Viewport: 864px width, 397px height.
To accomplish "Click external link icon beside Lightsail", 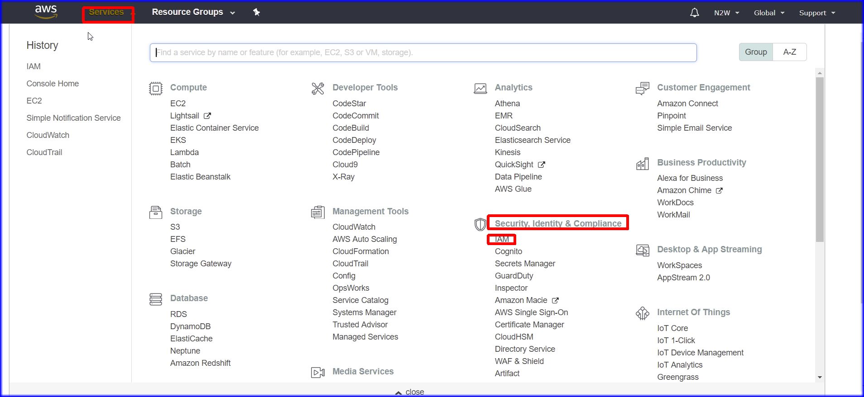I will coord(207,116).
